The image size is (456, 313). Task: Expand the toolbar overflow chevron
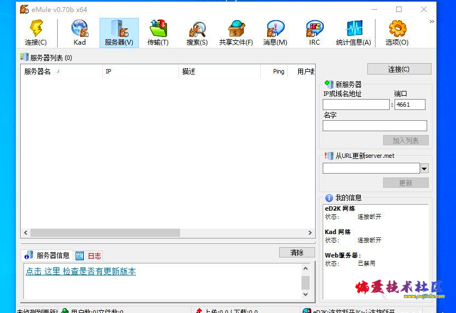coord(432,22)
